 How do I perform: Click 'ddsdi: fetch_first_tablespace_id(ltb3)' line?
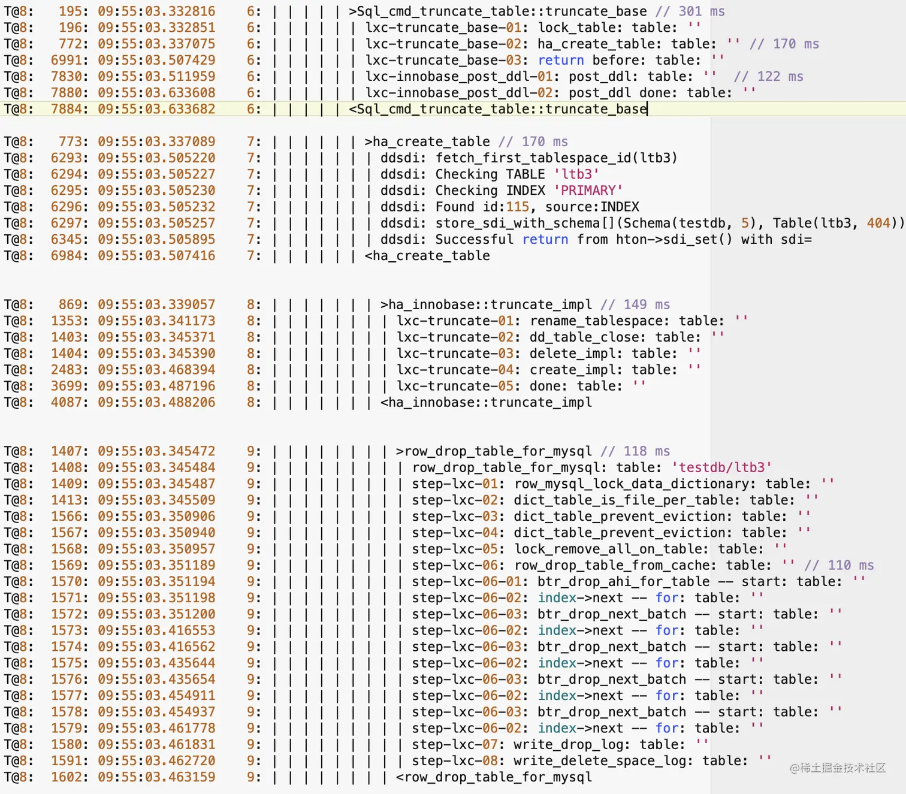pyautogui.click(x=340, y=158)
